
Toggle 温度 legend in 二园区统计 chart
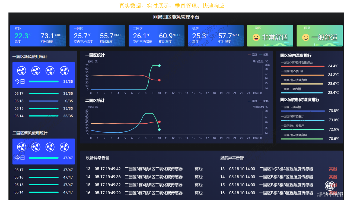pos(252,101)
